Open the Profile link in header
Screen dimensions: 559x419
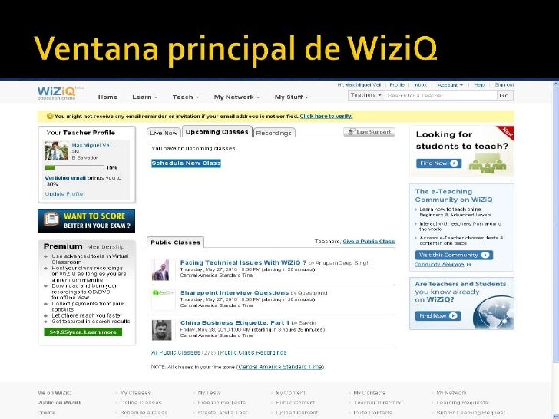tap(397, 84)
